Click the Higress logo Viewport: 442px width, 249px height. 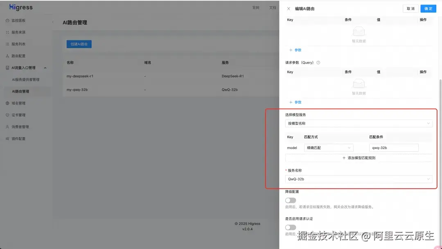point(21,7)
